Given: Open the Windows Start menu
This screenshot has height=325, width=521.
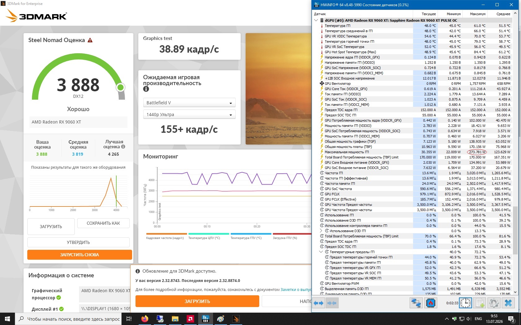Looking at the screenshot, I should pyautogui.click(x=7, y=319).
